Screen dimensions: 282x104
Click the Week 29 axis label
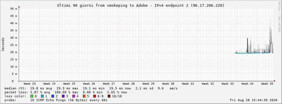[x=148, y=84]
